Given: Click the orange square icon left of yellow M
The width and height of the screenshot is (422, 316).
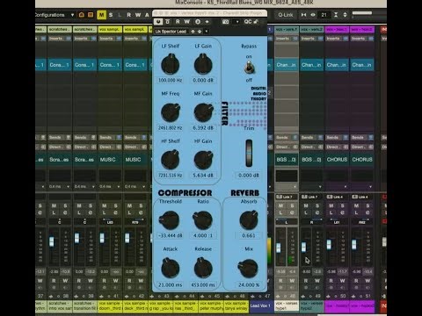Looking at the screenshot, I should click(91, 15).
